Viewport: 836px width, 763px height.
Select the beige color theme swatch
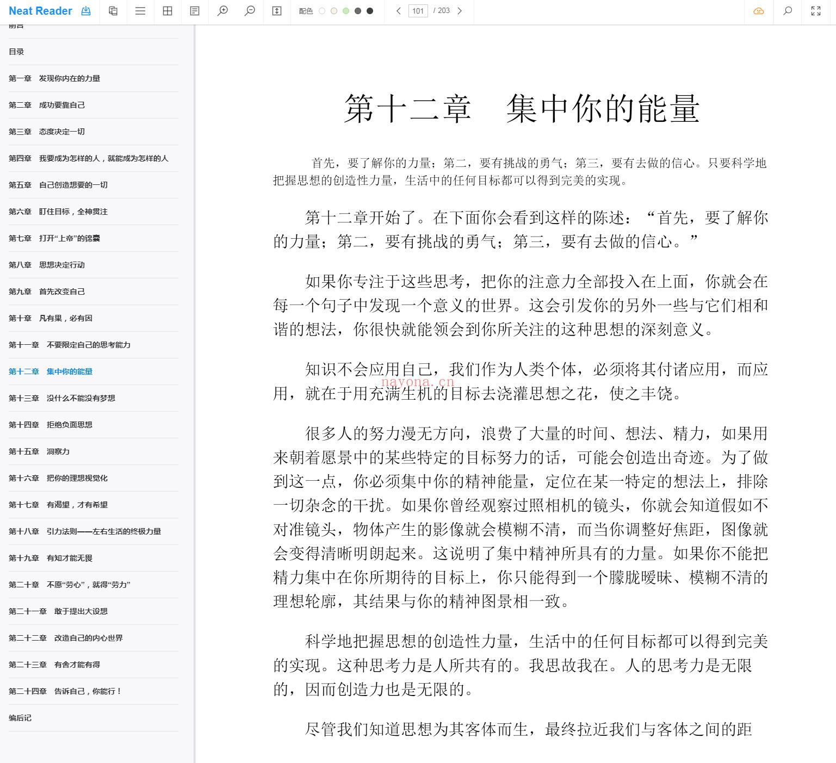pyautogui.click(x=334, y=11)
